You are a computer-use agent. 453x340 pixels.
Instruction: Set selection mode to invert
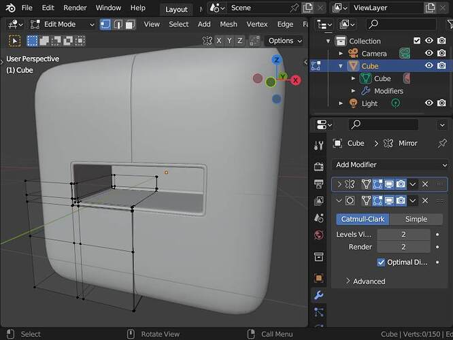(x=68, y=41)
